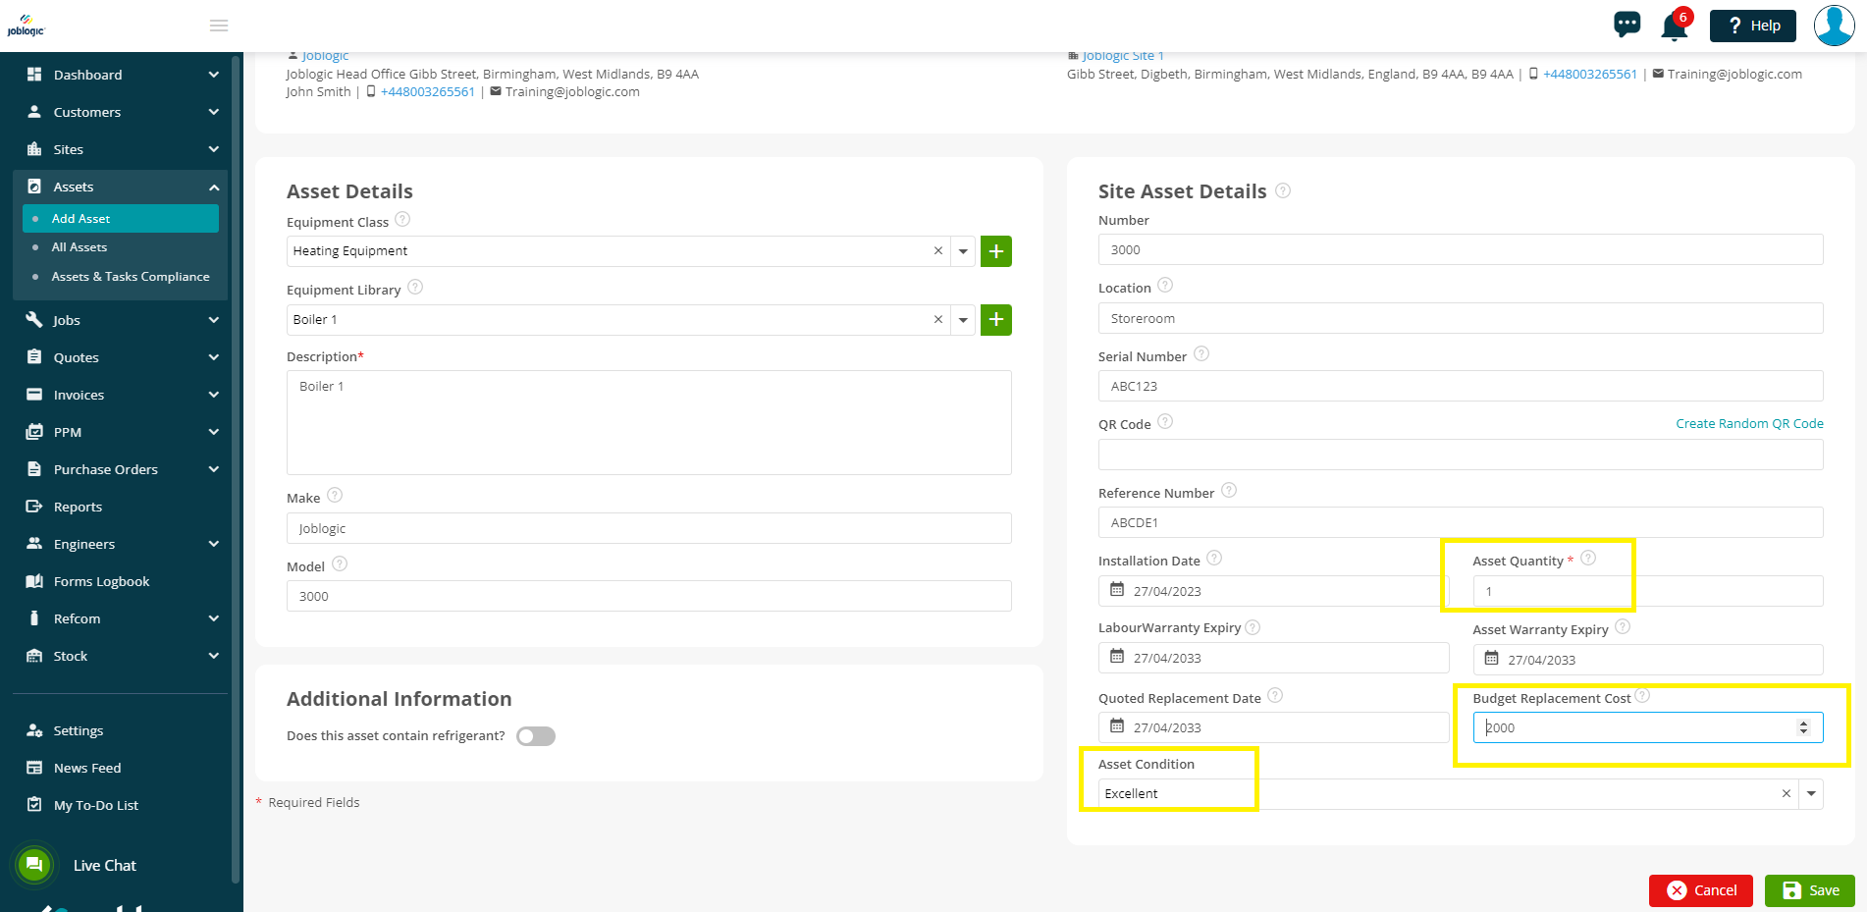This screenshot has height=912, width=1867.
Task: Open the Asset Condition dropdown arrow
Action: pos(1812,794)
